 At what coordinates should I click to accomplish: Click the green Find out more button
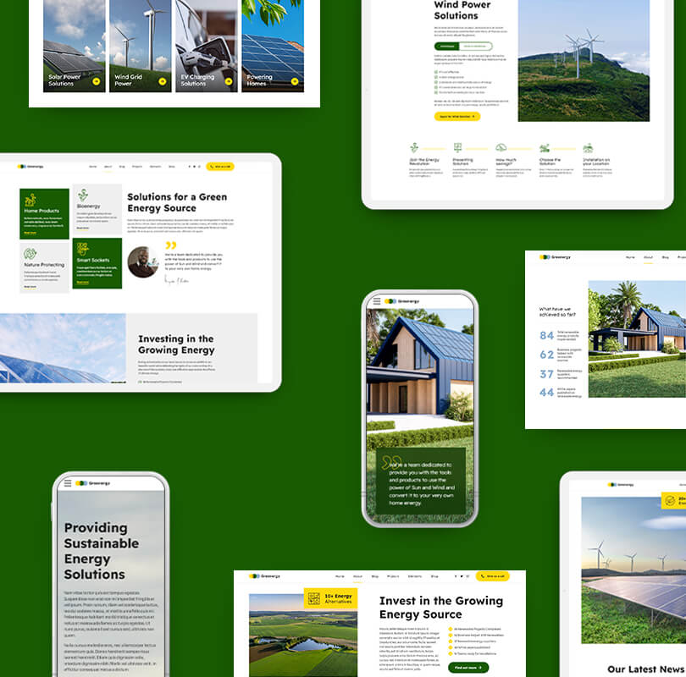468,668
